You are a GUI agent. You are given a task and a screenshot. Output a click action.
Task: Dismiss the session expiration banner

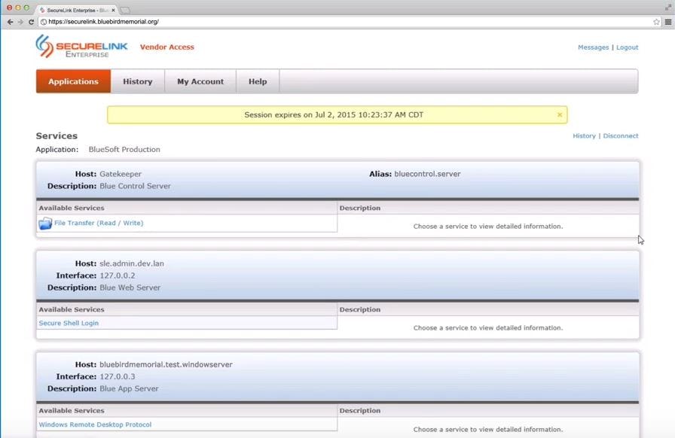click(x=559, y=114)
